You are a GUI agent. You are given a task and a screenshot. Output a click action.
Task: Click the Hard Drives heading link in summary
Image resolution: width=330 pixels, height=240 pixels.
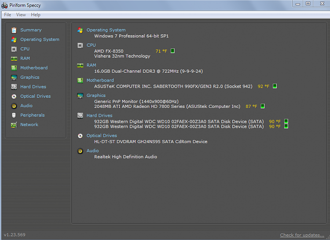tap(99, 115)
